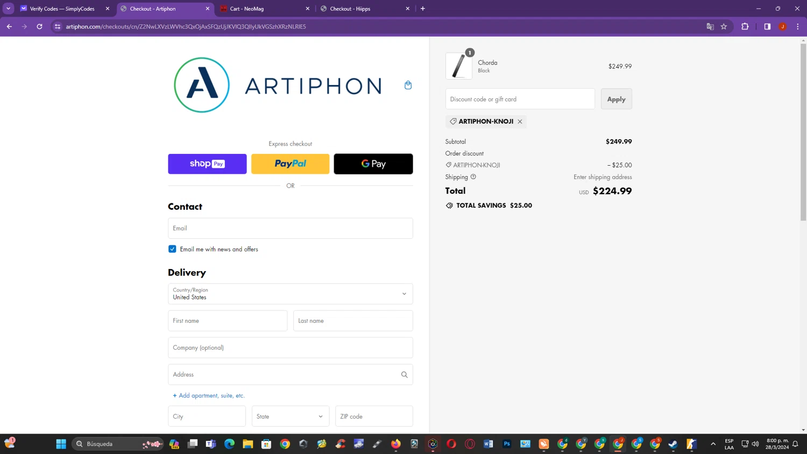Open File Explorer from taskbar
807x454 pixels.
(248, 444)
